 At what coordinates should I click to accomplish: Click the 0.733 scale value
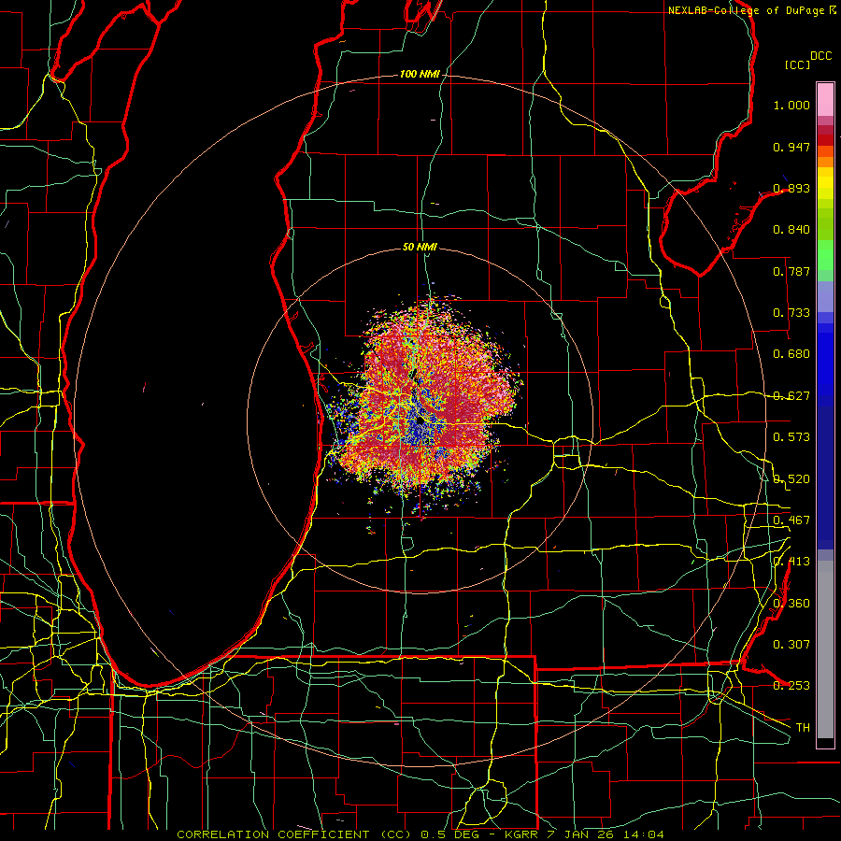point(791,313)
